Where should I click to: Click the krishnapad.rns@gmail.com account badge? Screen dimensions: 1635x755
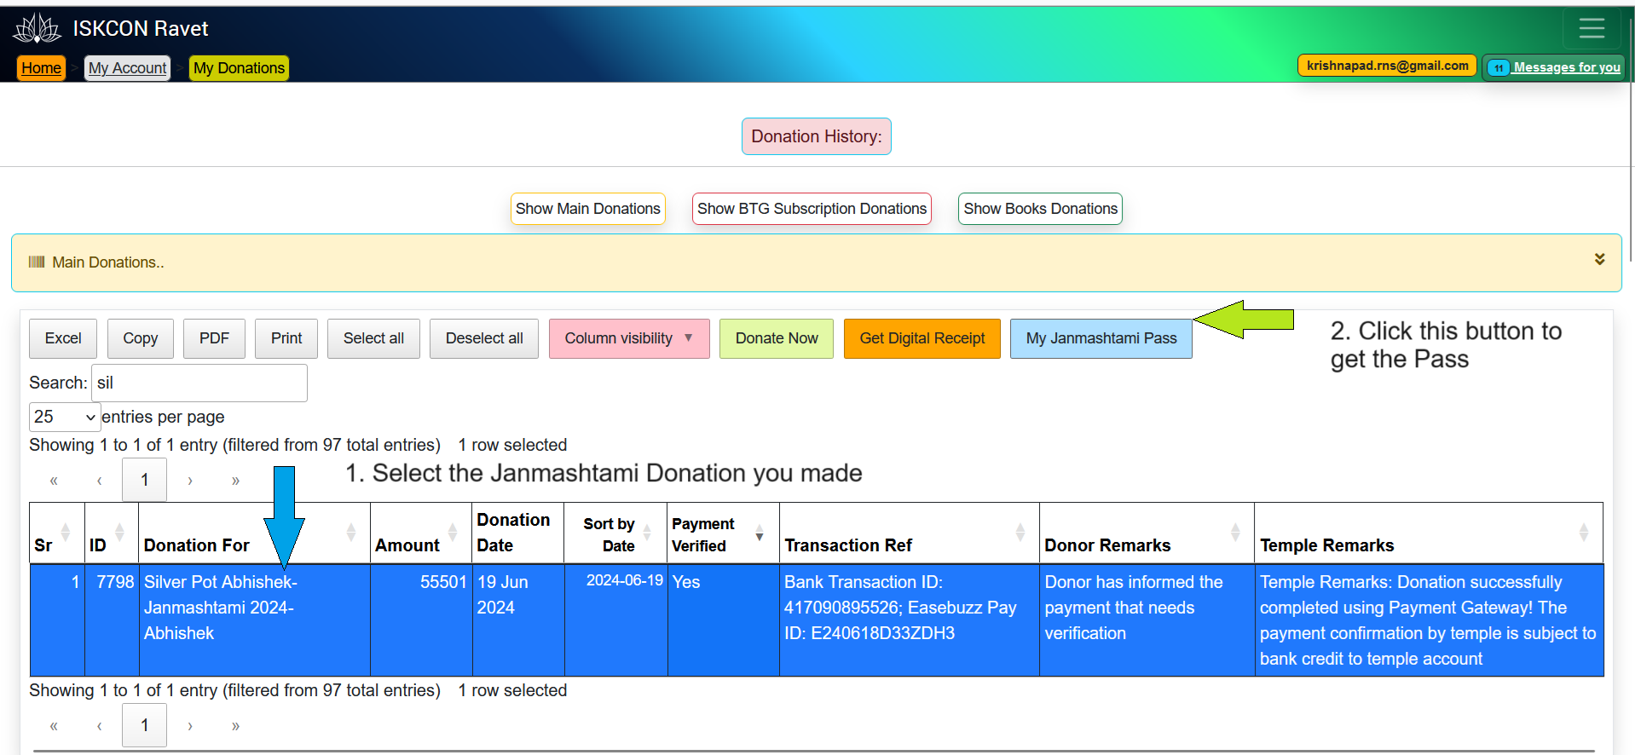pyautogui.click(x=1387, y=66)
